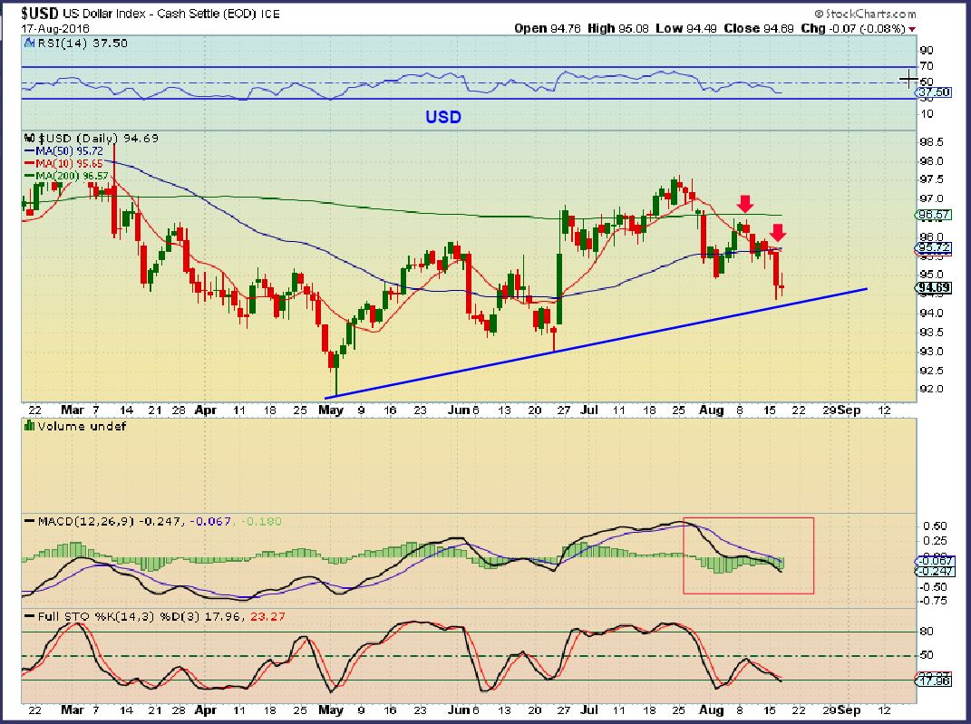Click the $USD ticker symbol in the header

tap(40, 14)
